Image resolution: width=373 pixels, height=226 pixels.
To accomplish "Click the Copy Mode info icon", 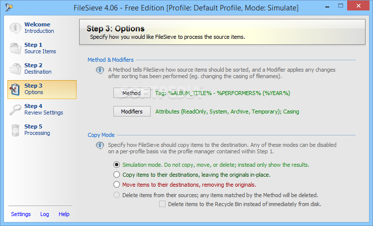I will tap(100, 145).
